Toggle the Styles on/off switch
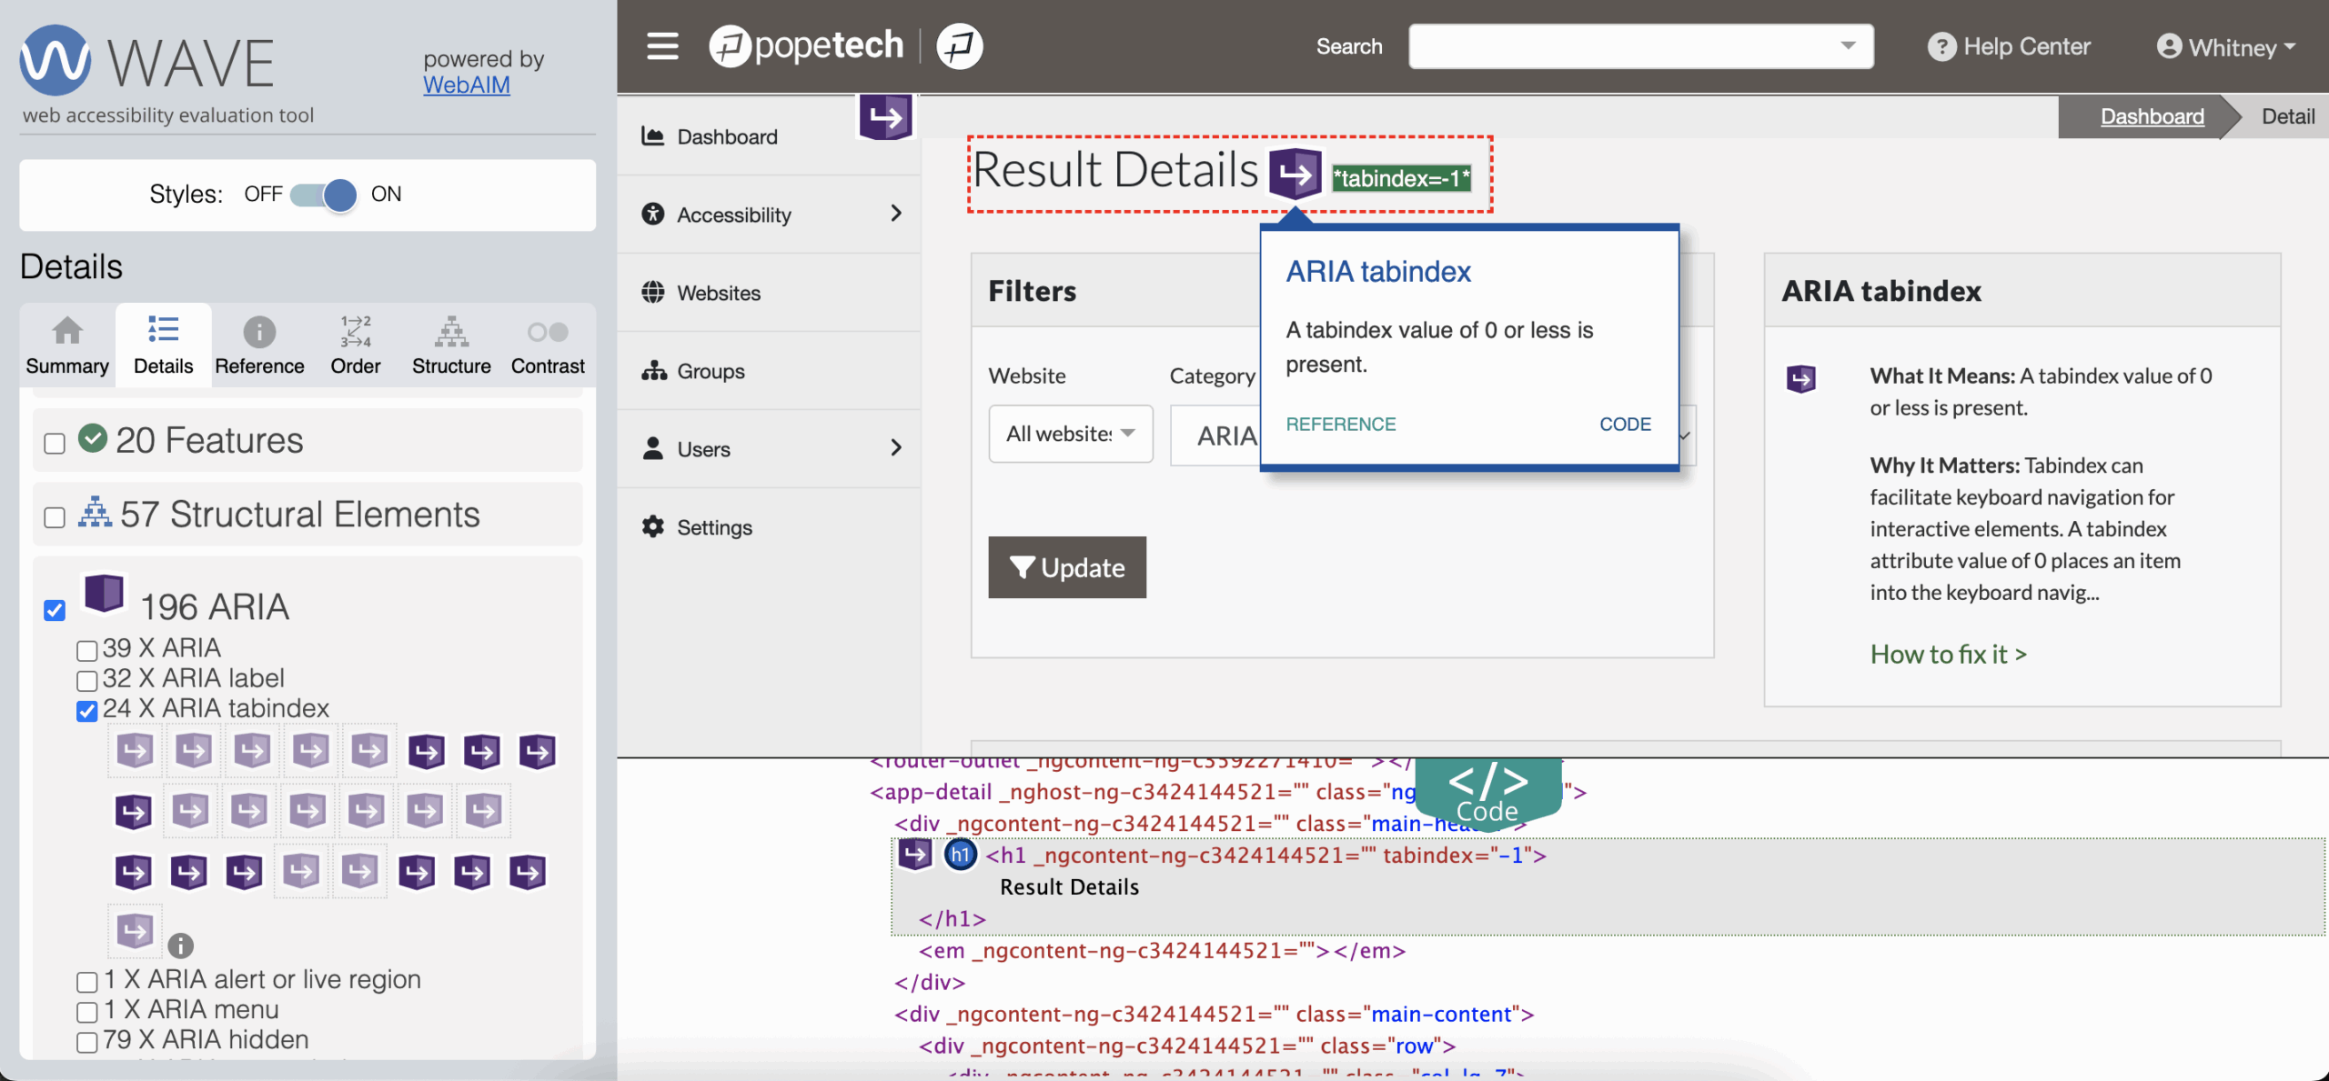The height and width of the screenshot is (1081, 2329). click(324, 194)
